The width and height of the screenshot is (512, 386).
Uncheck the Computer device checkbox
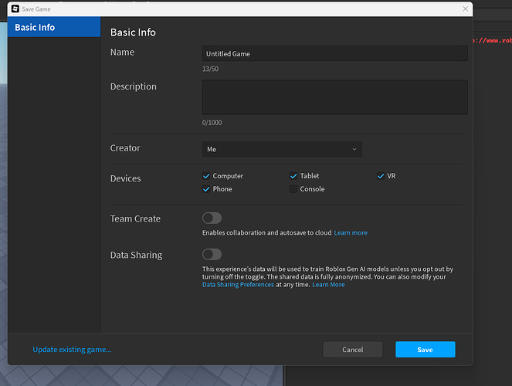(x=206, y=176)
